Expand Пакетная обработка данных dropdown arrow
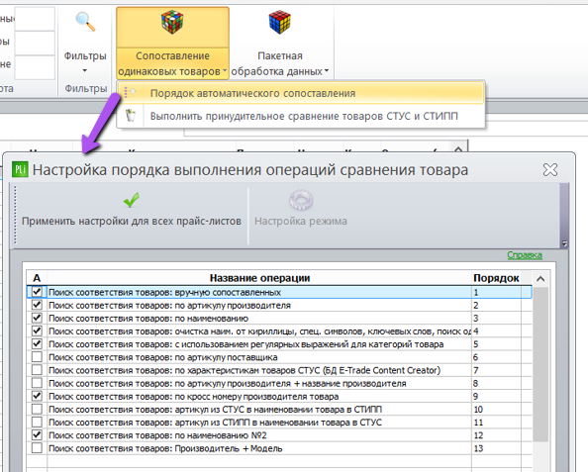 tap(327, 70)
